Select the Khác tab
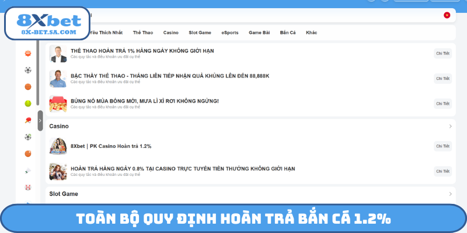This screenshot has width=467, height=233. 312,33
